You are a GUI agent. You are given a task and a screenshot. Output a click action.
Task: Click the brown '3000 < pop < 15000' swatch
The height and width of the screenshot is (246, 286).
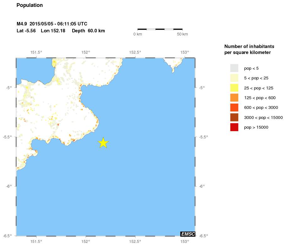click(x=234, y=117)
